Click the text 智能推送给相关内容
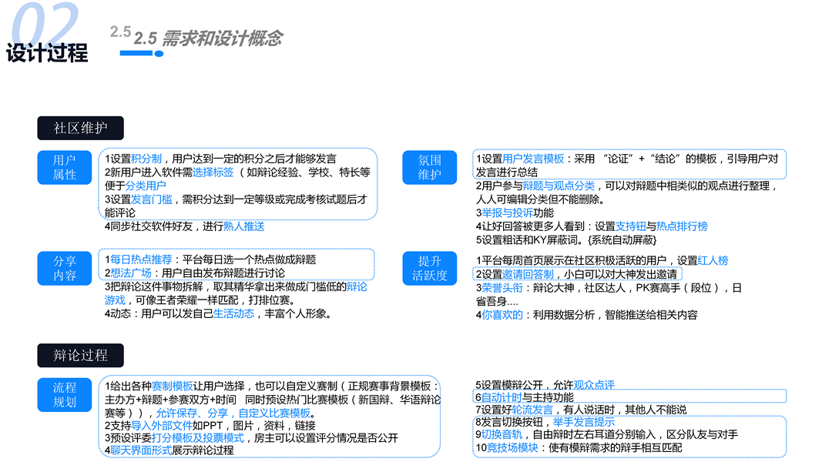 pos(651,315)
